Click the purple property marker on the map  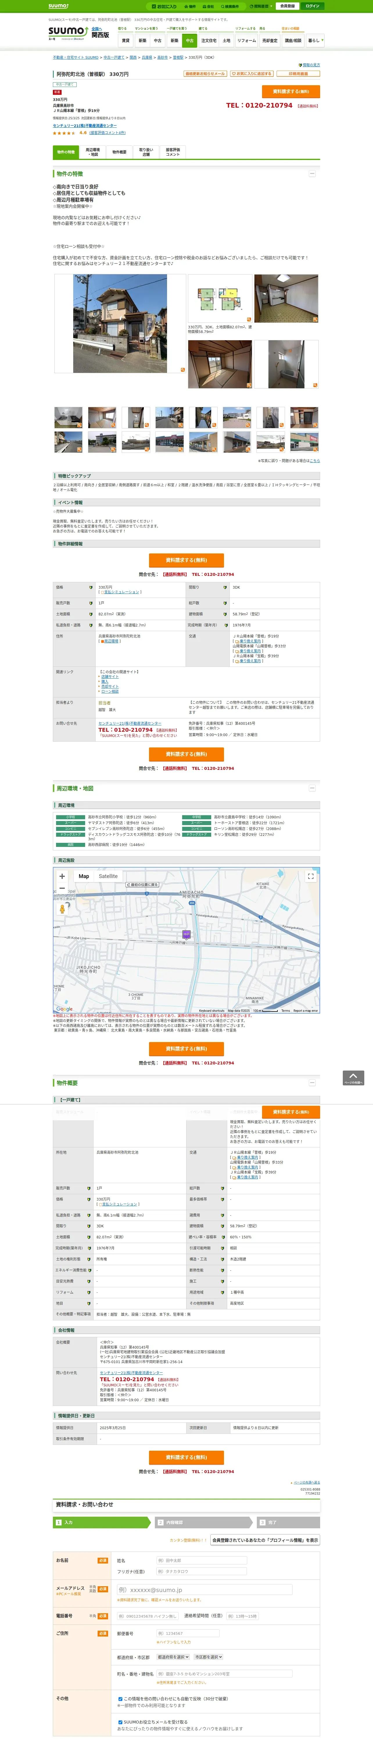pos(186,934)
